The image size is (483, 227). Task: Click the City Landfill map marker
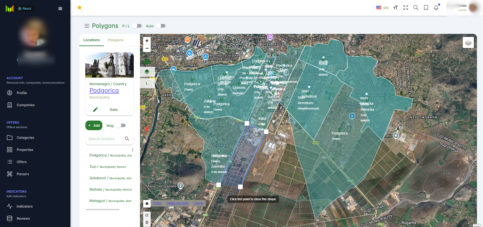click(x=396, y=136)
